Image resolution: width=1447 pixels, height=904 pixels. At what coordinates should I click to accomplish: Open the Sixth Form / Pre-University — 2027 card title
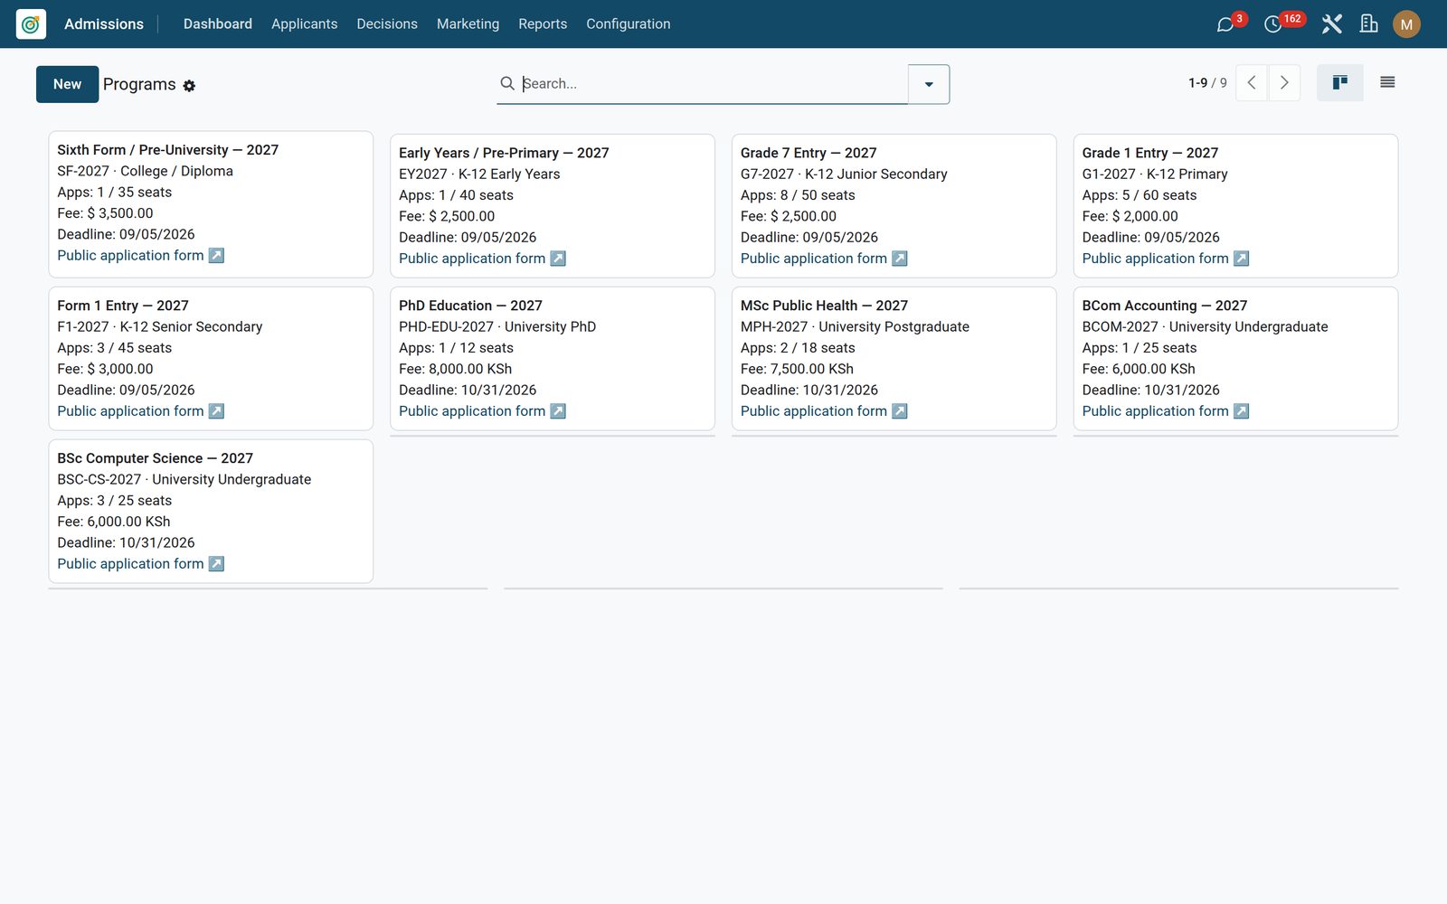coord(168,150)
